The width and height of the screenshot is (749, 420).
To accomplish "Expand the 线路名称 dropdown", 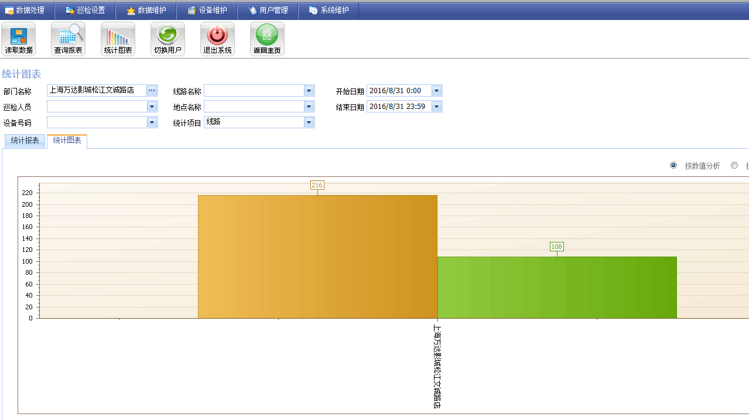I will pyautogui.click(x=309, y=91).
